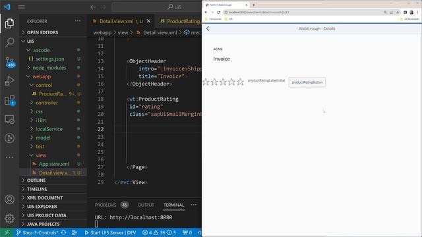Open the Run and Debug view
The height and width of the screenshot is (237, 422).
(9, 81)
